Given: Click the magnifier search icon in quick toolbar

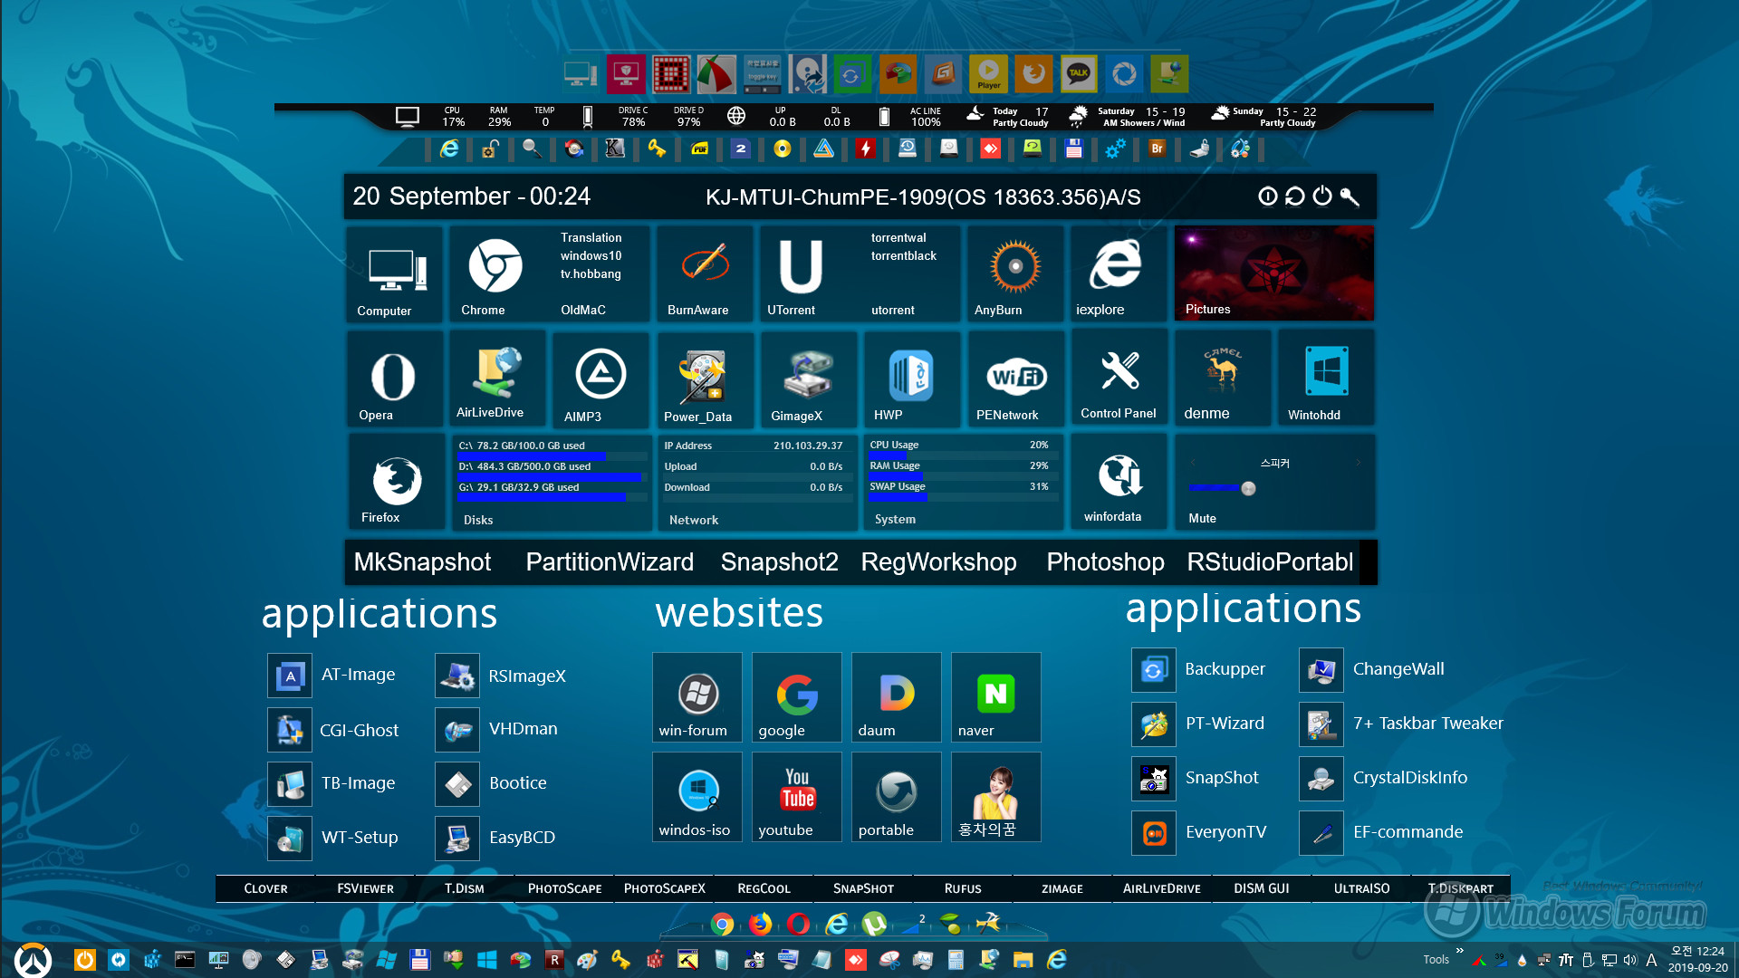Looking at the screenshot, I should 532,149.
